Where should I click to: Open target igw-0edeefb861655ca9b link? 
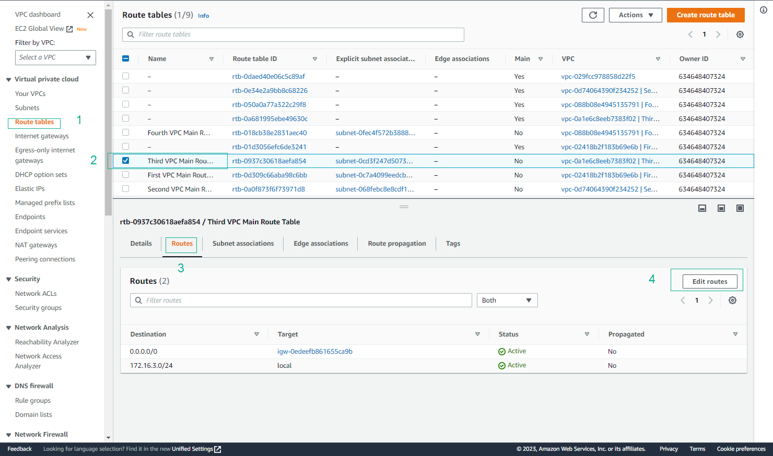315,352
